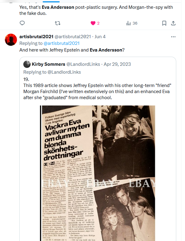View analytics showing 36 views
The height and width of the screenshot is (241, 185).
tap(132, 23)
